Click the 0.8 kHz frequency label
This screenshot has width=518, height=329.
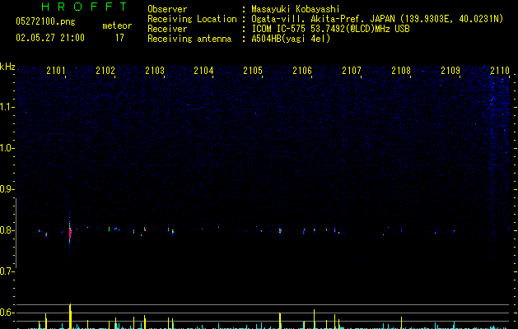7,230
